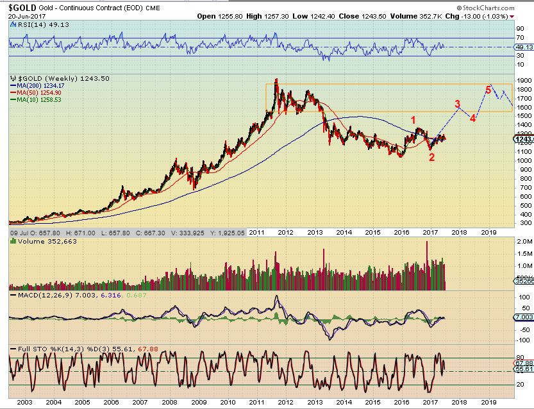Click the 'Y: 1,925.05' value in info bar
Image resolution: width=534 pixels, height=409 pixels.
pyautogui.click(x=228, y=233)
